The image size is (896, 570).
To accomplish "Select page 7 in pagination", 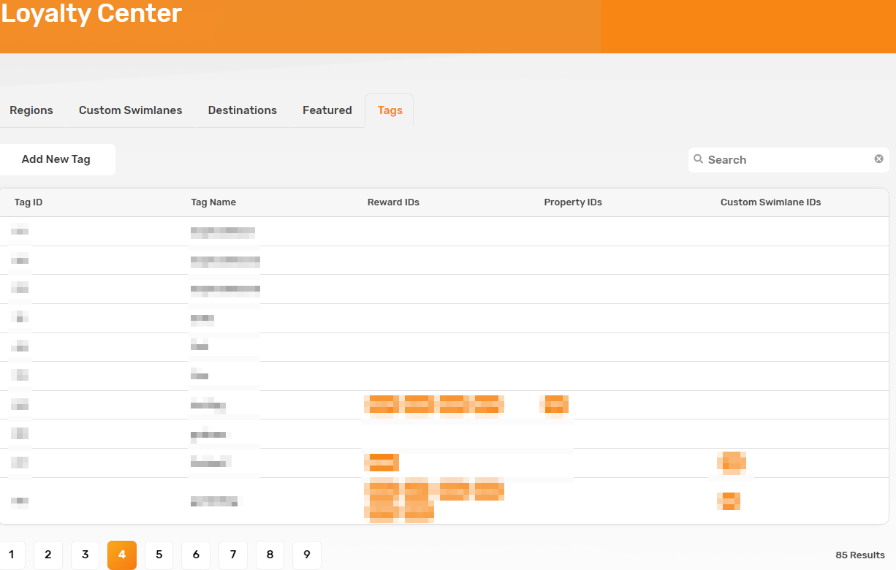I will pos(233,555).
